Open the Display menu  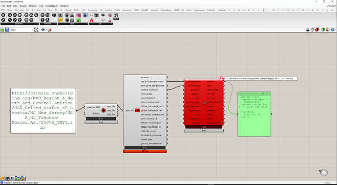pyautogui.click(x=23, y=6)
